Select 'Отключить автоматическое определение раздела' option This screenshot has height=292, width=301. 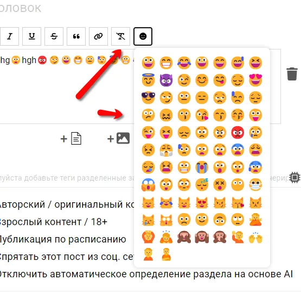point(146,274)
